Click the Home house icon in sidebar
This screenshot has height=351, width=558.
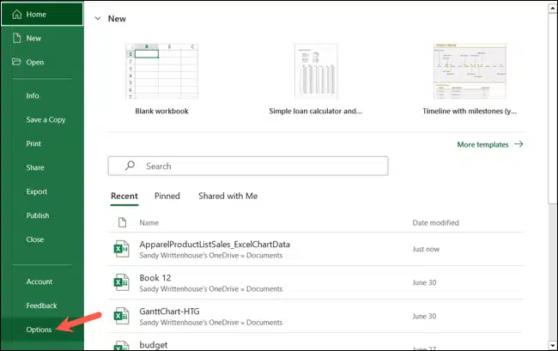[x=16, y=15]
